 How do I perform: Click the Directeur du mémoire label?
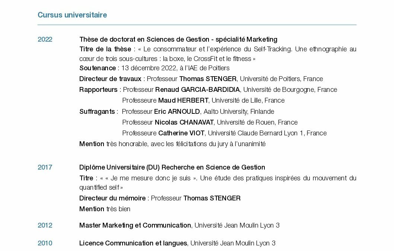click(x=112, y=198)
